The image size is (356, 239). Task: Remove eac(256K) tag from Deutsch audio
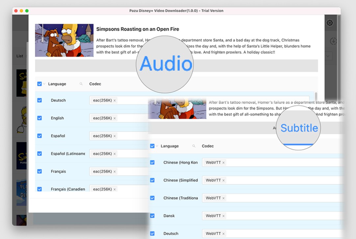tap(114, 101)
